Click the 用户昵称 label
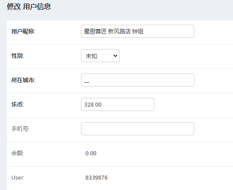 24,31
